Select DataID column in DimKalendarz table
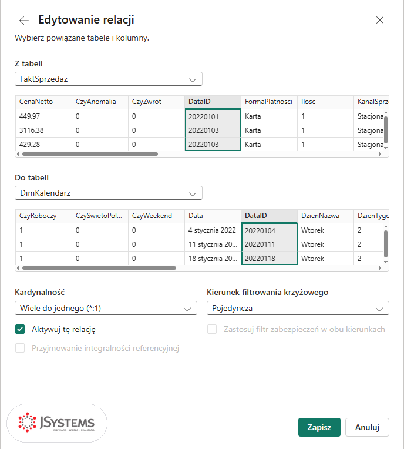The width and height of the screenshot is (404, 449). (x=269, y=216)
